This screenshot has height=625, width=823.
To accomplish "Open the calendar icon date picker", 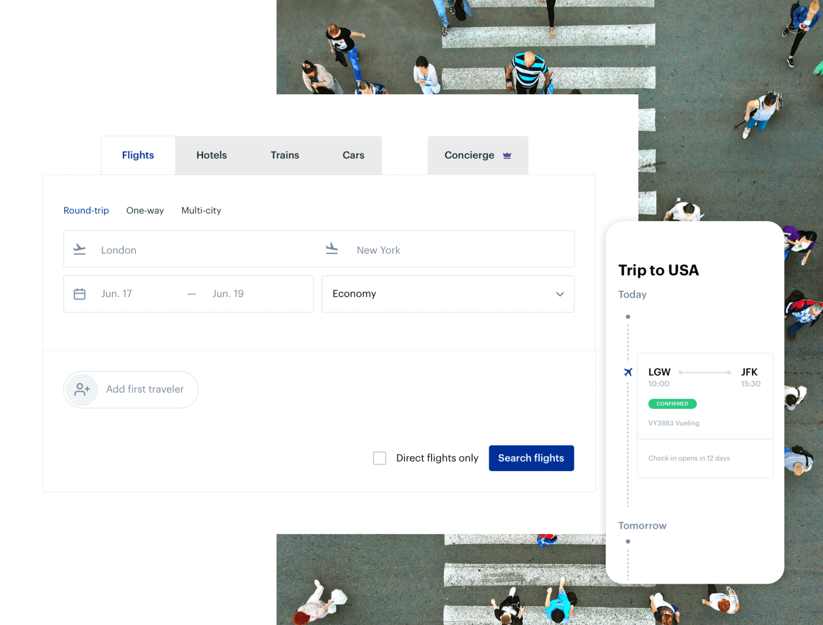I will pos(79,294).
